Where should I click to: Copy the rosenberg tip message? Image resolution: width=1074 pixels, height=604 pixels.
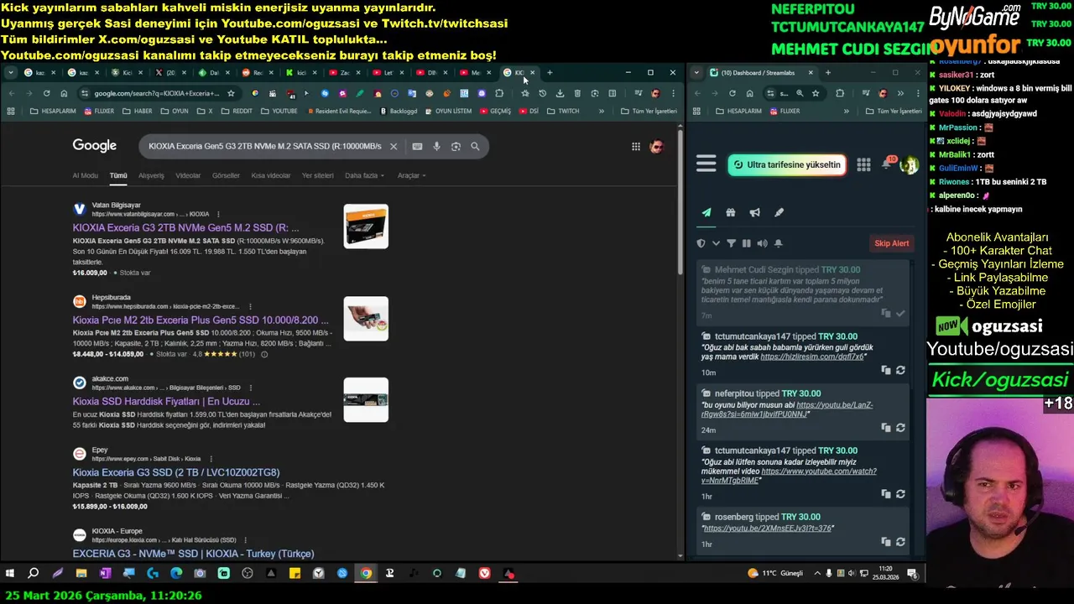click(886, 544)
